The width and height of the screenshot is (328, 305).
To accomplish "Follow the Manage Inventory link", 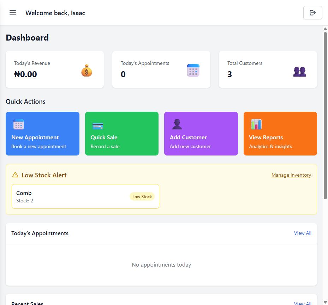I will [291, 175].
